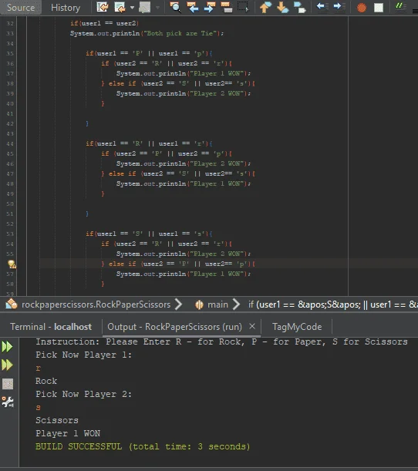
Task: Toggle rectangular selection mode
Action: pos(243,7)
